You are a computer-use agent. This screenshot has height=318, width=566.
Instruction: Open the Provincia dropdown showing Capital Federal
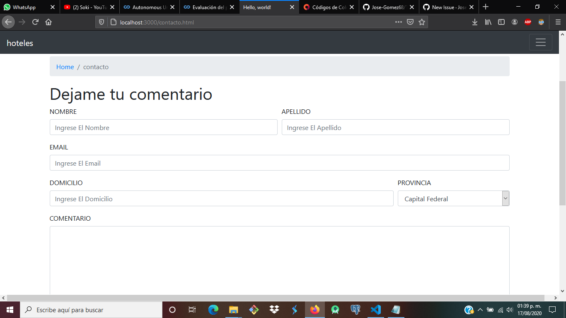tap(453, 198)
